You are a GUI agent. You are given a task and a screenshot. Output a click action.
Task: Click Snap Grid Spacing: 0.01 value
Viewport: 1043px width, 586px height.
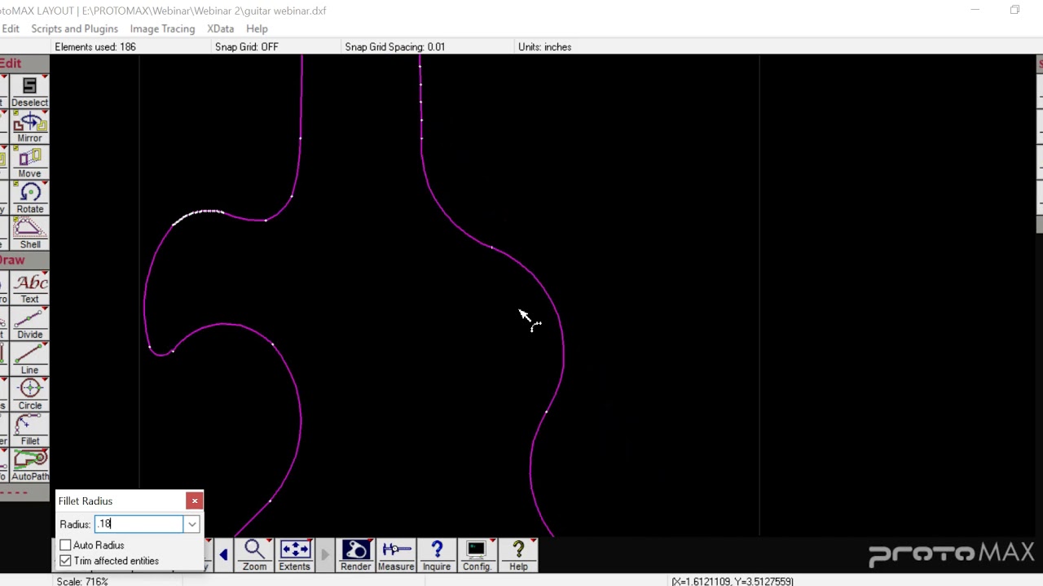tap(394, 46)
